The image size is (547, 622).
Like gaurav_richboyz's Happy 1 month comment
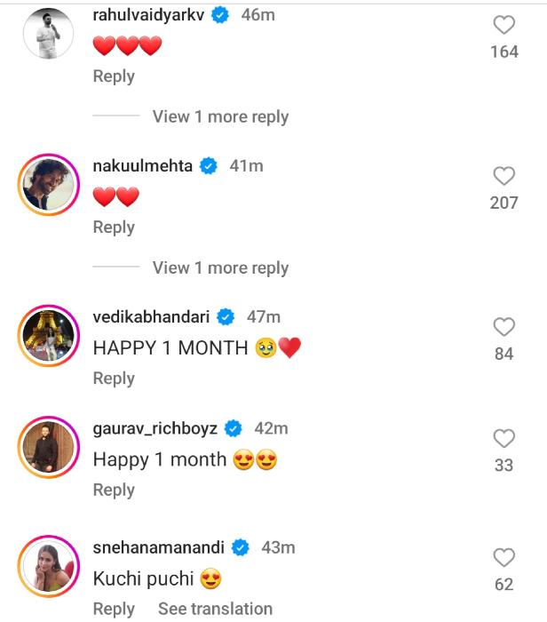point(503,438)
